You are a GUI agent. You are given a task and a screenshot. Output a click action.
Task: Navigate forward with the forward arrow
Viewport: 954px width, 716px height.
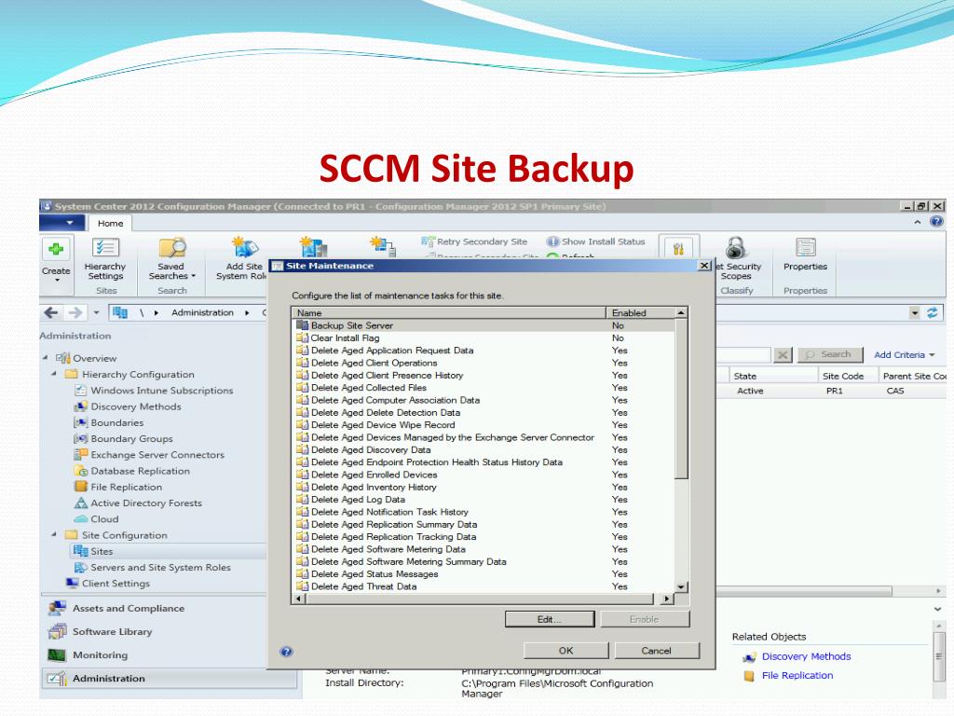pyautogui.click(x=75, y=313)
